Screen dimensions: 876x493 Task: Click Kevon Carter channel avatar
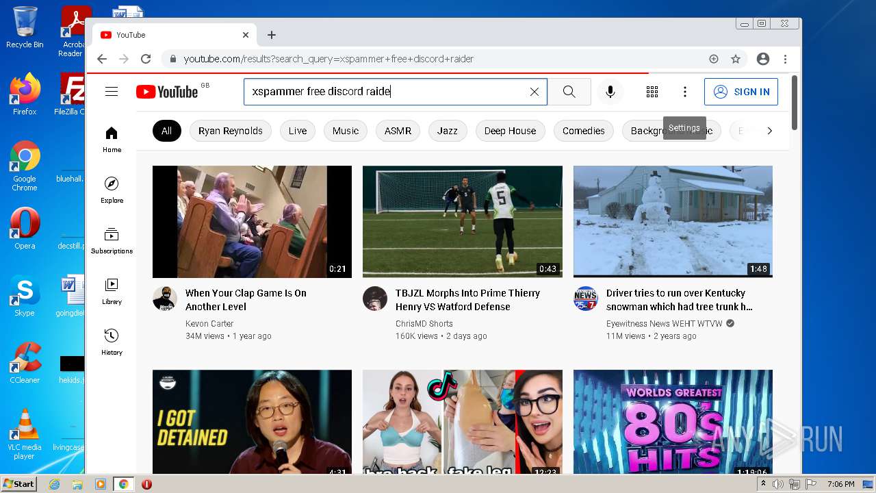coord(165,299)
